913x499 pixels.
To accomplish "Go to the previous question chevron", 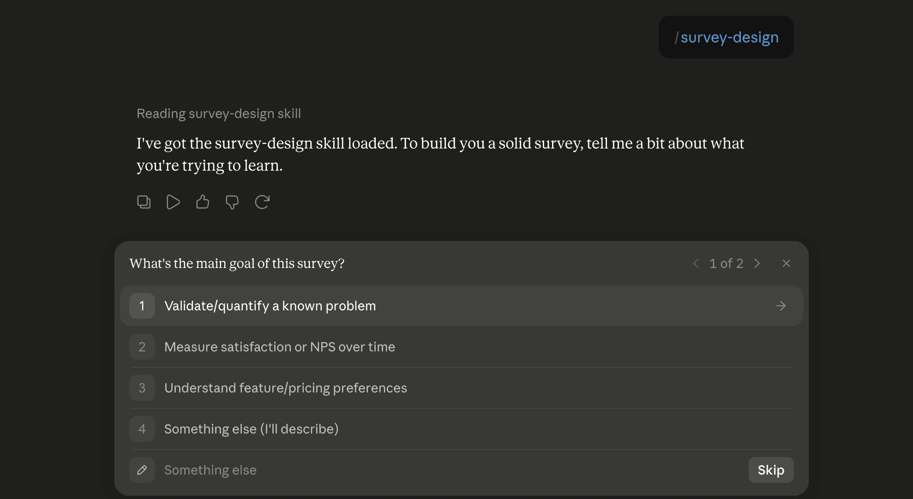I will coord(696,263).
